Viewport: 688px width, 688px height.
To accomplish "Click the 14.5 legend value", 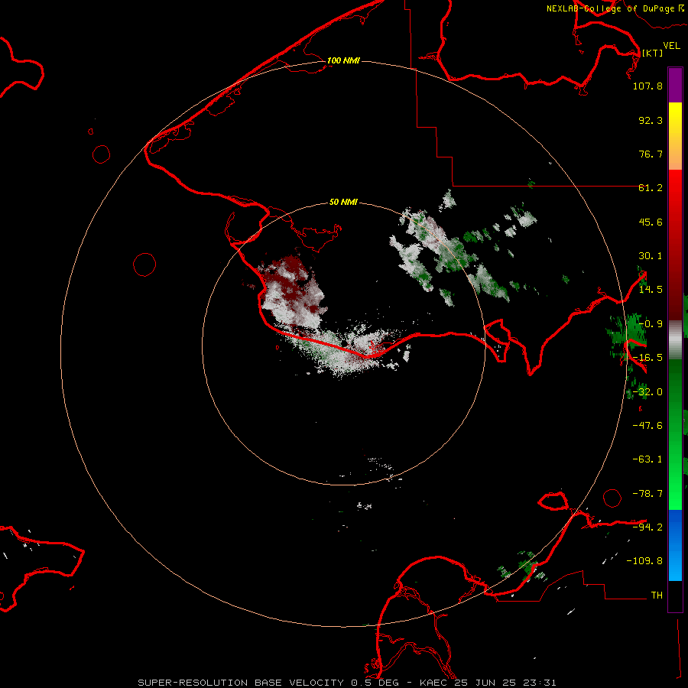I will click(x=651, y=290).
